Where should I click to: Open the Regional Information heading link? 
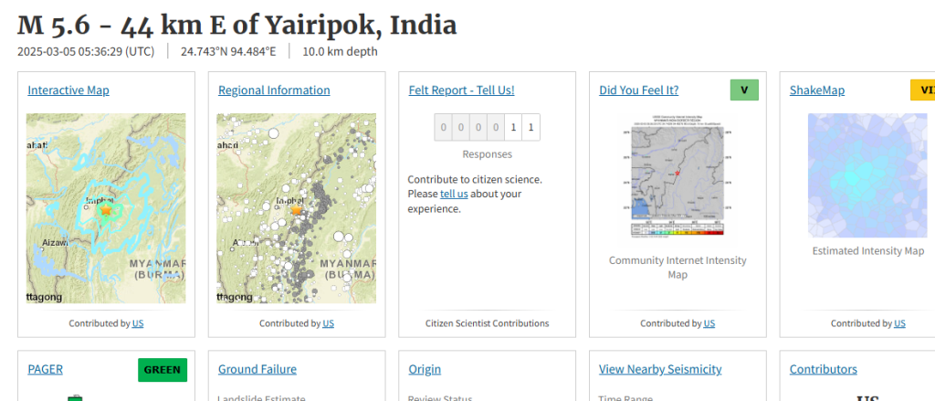pos(274,90)
